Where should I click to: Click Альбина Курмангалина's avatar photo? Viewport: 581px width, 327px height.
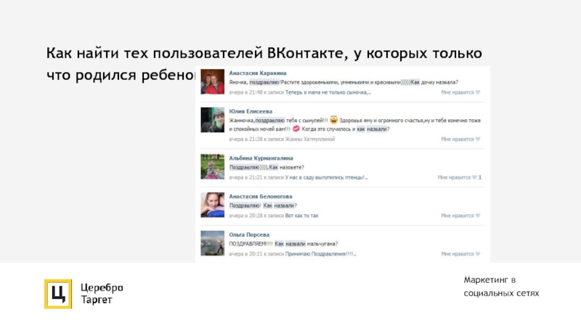(212, 166)
